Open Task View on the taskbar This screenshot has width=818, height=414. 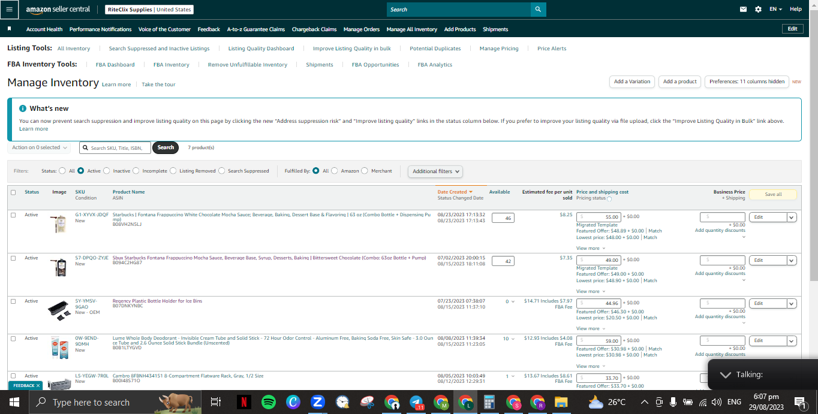click(x=216, y=402)
